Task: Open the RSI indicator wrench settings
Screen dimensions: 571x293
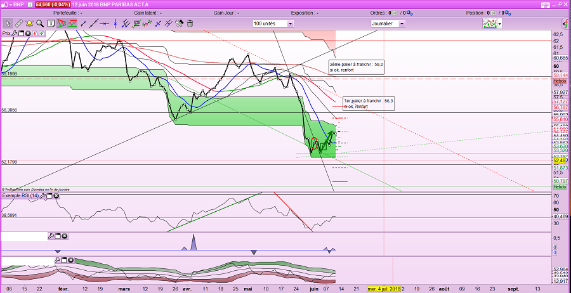Action: (42, 196)
